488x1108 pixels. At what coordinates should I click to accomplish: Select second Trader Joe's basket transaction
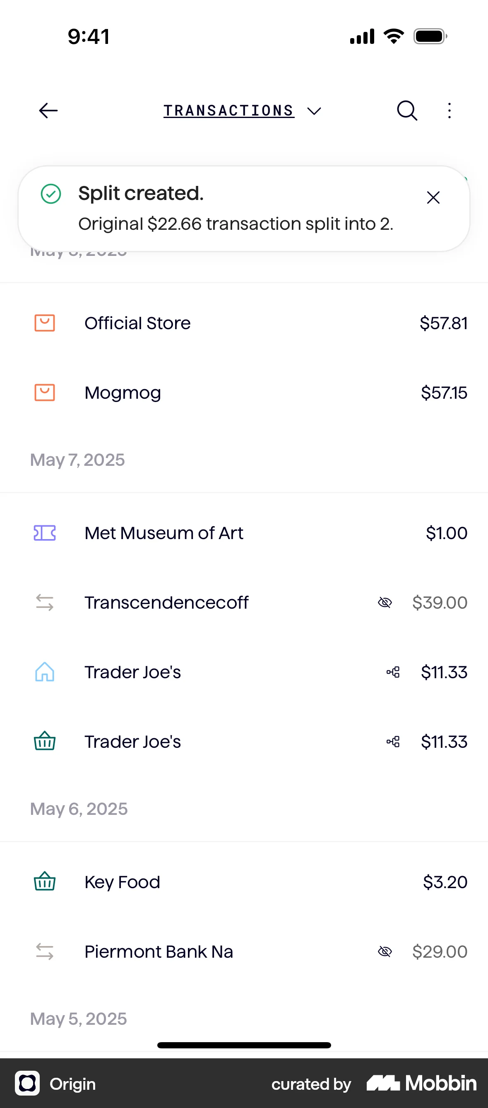[x=132, y=742]
